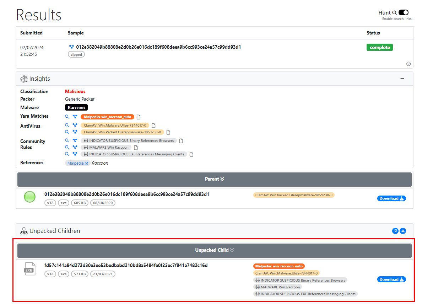Screen dimensions: 422x304
Task: Click graph icon beside submitted sample hash
Action: (x=71, y=47)
